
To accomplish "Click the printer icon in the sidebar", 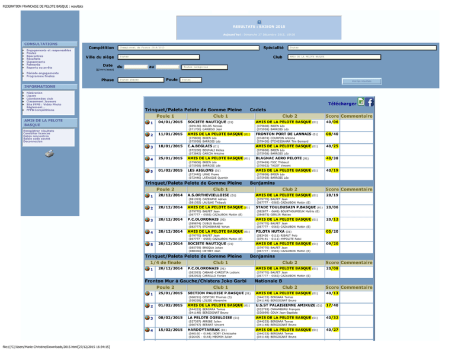I will (49, 154).
